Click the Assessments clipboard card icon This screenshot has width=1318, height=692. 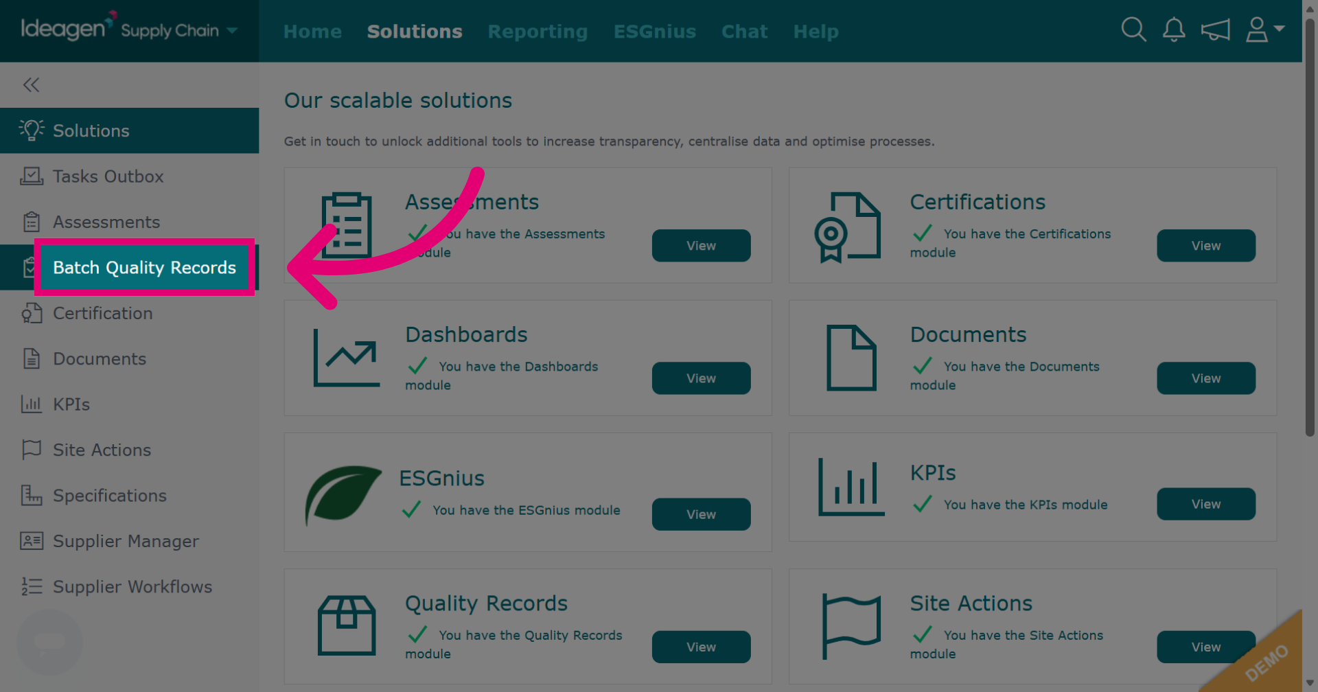pos(347,225)
